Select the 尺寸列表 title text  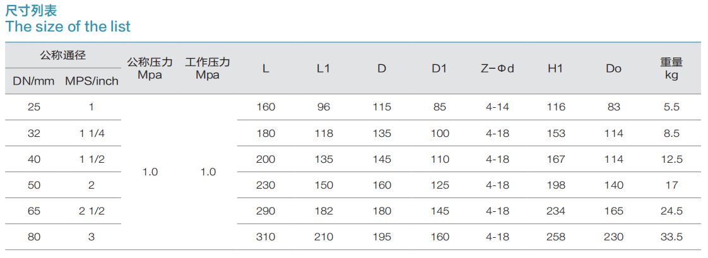pyautogui.click(x=31, y=9)
